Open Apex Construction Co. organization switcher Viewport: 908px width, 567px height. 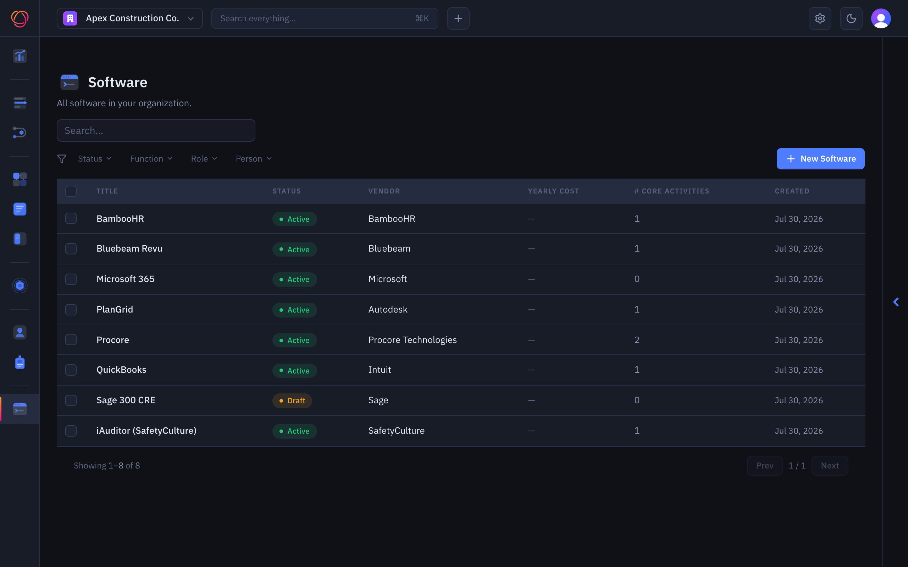[x=130, y=18]
